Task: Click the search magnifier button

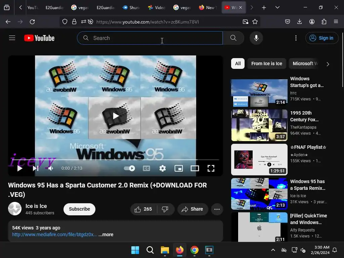Action: 233,38
